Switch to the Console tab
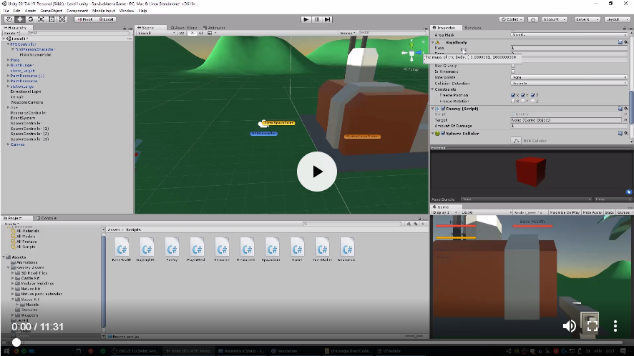Screen dimensions: 634x356 tap(48, 218)
